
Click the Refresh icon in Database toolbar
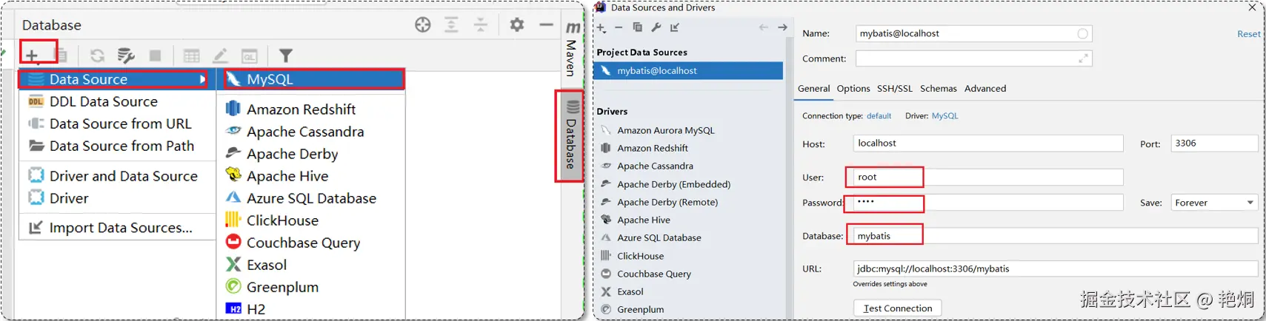click(97, 55)
